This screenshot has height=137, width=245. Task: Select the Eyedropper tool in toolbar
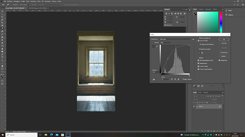2,28
